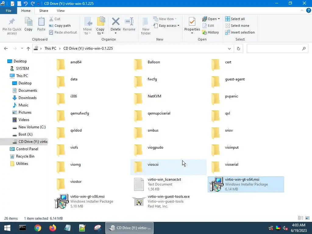312x234 pixels.
Task: Switch to Details view icon in status bar
Action: click(x=301, y=218)
